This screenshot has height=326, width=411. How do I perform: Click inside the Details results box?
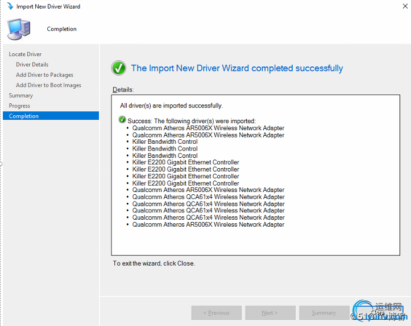point(256,175)
